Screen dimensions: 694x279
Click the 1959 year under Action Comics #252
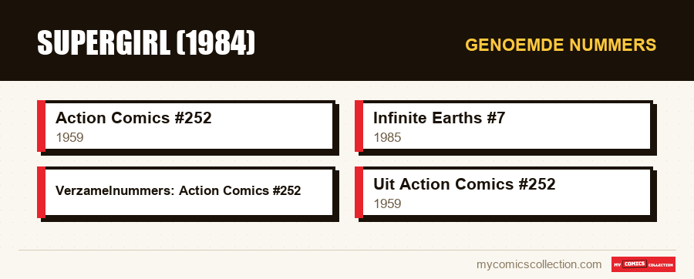[69, 137]
